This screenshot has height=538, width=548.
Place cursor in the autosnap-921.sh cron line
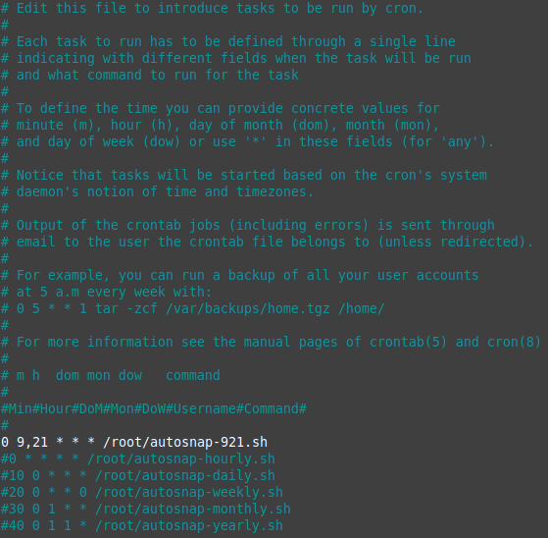click(x=134, y=442)
